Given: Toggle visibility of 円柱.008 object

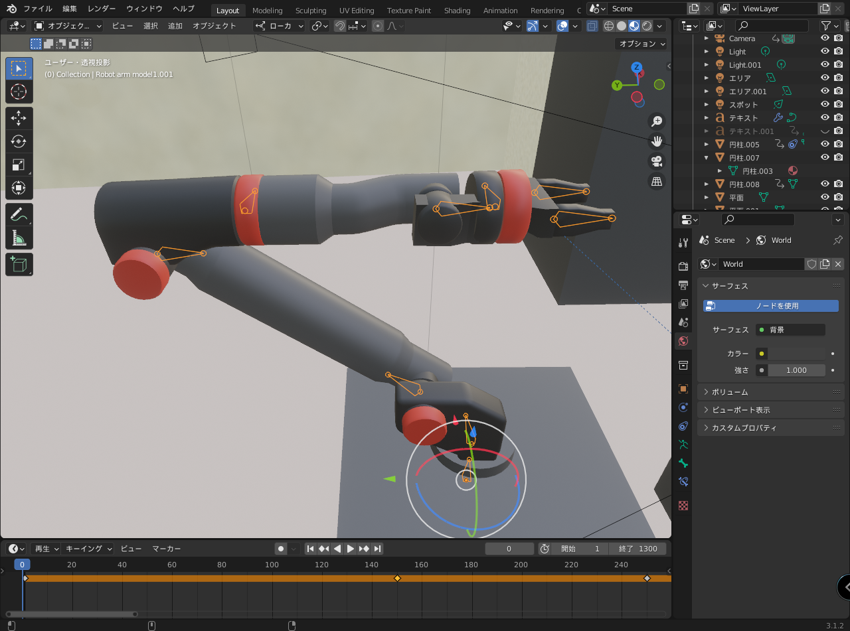Looking at the screenshot, I should point(825,184).
